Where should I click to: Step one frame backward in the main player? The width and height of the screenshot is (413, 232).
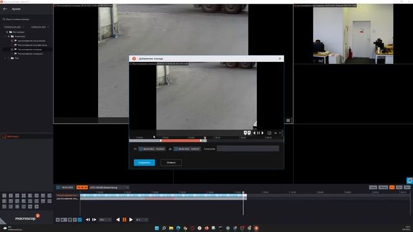88,220
